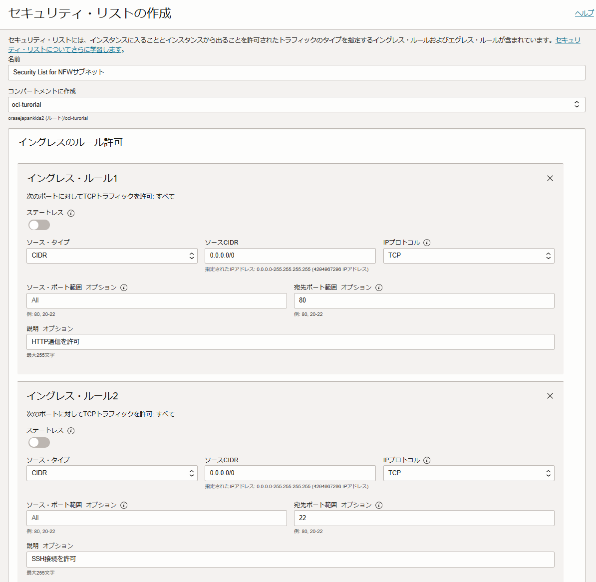Click info icon for ソース・ポート範囲 in rule 1
The height and width of the screenshot is (582, 596).
click(124, 288)
